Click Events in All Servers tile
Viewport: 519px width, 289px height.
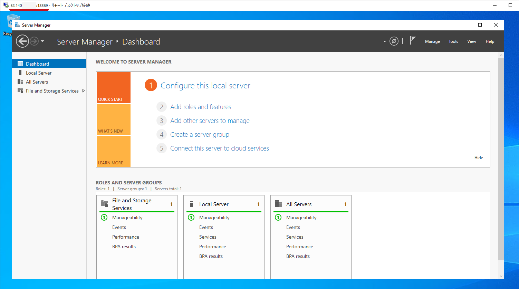click(x=293, y=227)
